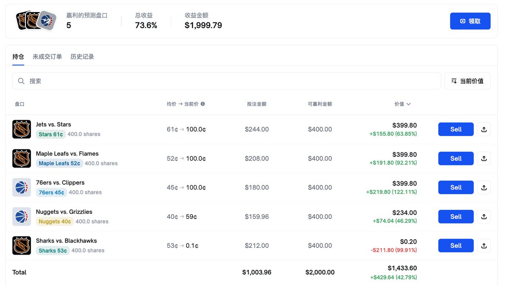Click the Nuggets 40¢ outcome tag
The width and height of the screenshot is (517, 286).
[55, 221]
